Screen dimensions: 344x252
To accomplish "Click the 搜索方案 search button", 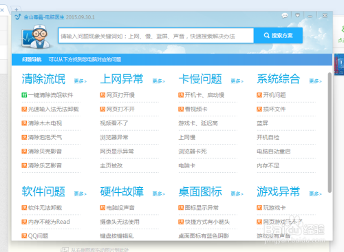I will 278,35.
